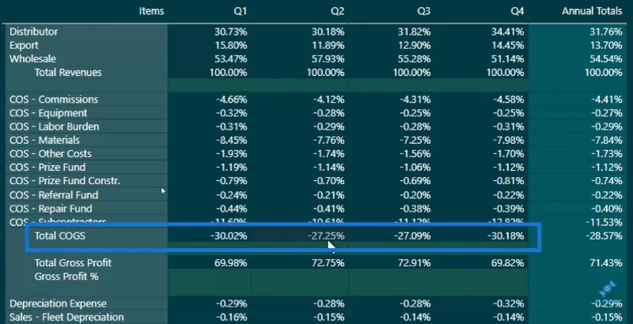Select the Q2 column header
Viewport: 633px width, 324px height.
point(338,11)
